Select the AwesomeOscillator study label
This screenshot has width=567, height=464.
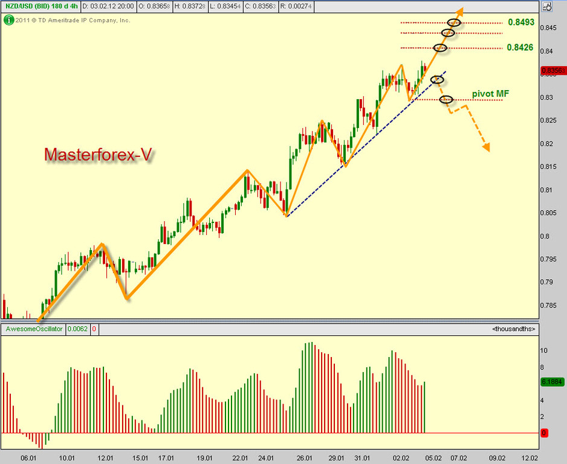[34, 329]
